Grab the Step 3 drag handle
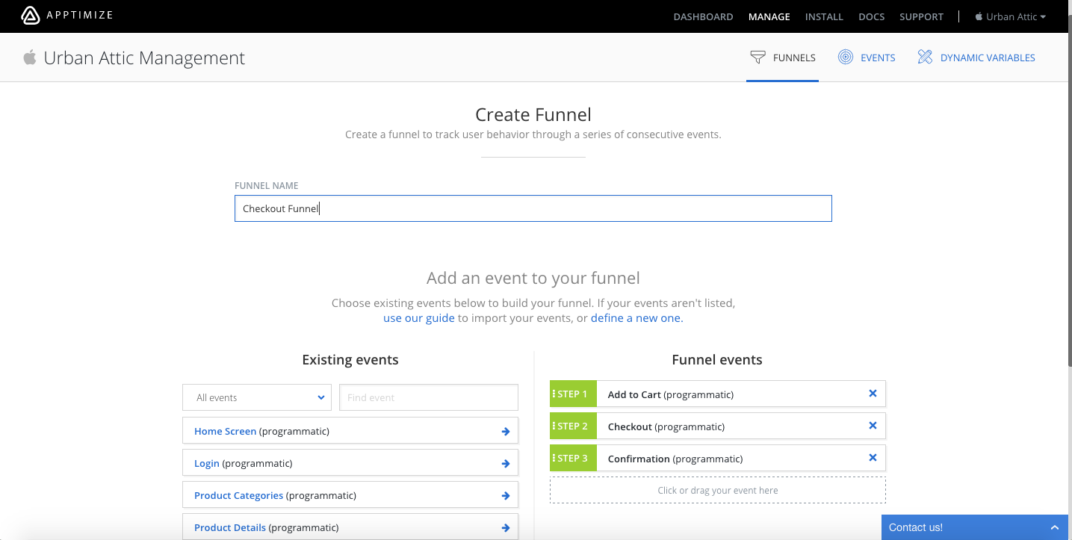The image size is (1072, 540). click(x=554, y=458)
